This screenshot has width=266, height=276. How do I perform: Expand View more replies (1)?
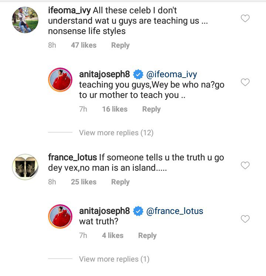[114, 259]
